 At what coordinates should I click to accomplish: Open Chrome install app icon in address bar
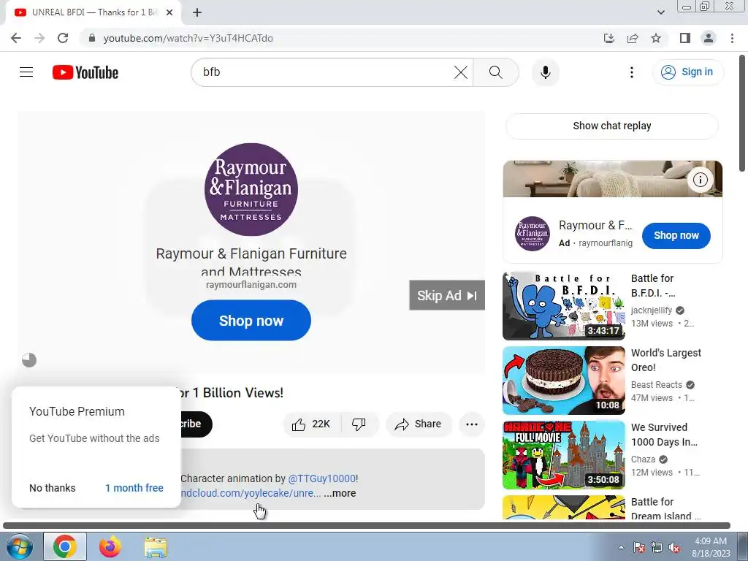click(609, 38)
